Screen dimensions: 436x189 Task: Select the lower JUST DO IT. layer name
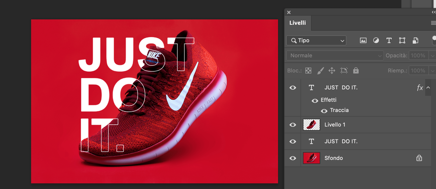(341, 141)
